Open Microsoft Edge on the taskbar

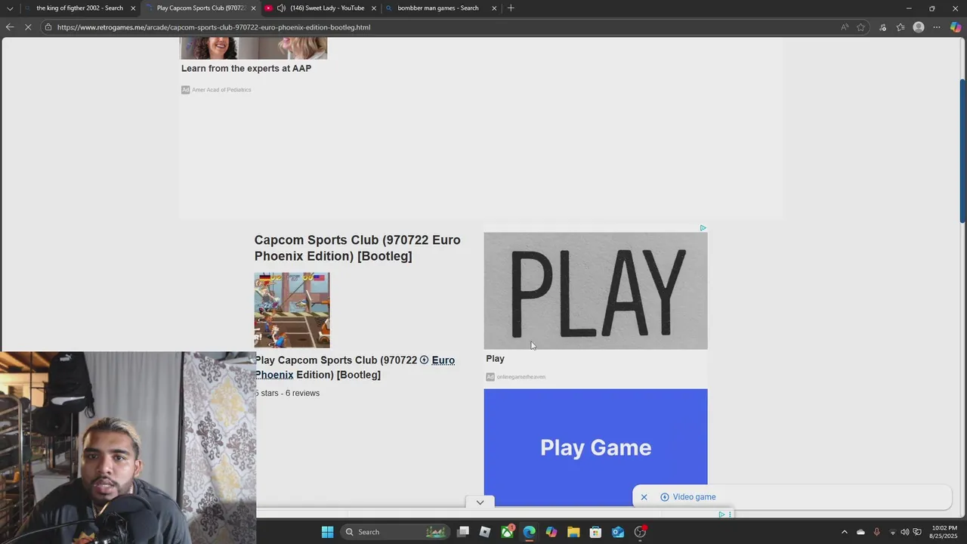(529, 532)
